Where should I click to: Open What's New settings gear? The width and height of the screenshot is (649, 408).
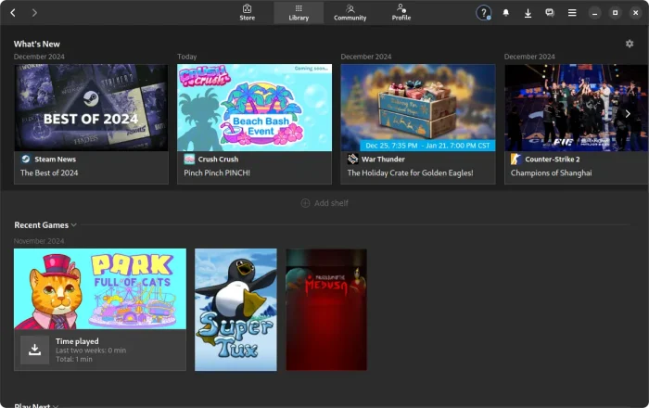630,44
